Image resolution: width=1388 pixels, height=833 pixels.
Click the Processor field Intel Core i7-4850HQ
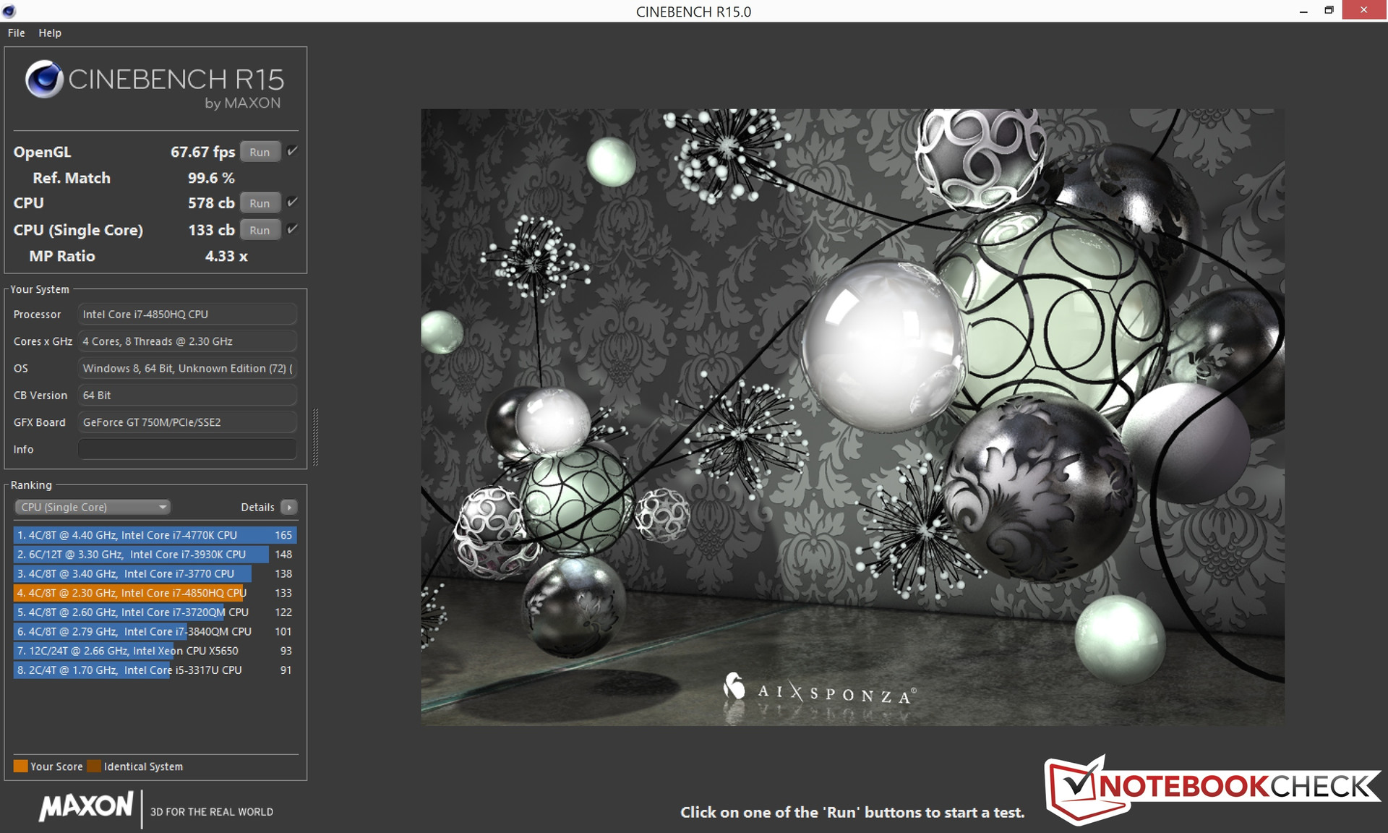click(187, 314)
